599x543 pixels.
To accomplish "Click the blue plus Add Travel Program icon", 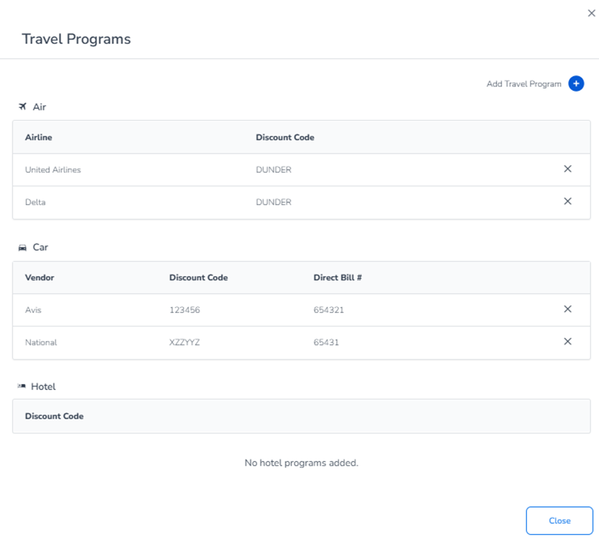I will coord(576,84).
